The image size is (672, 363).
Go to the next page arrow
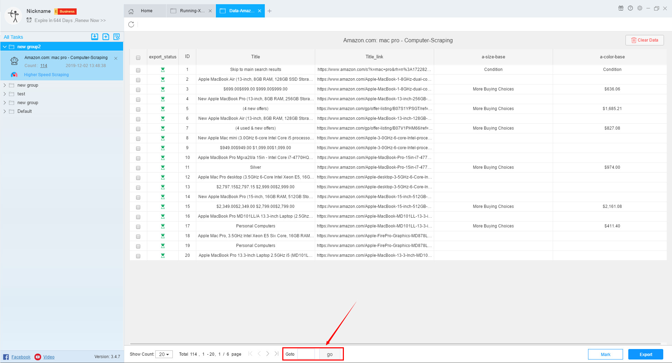pos(268,354)
